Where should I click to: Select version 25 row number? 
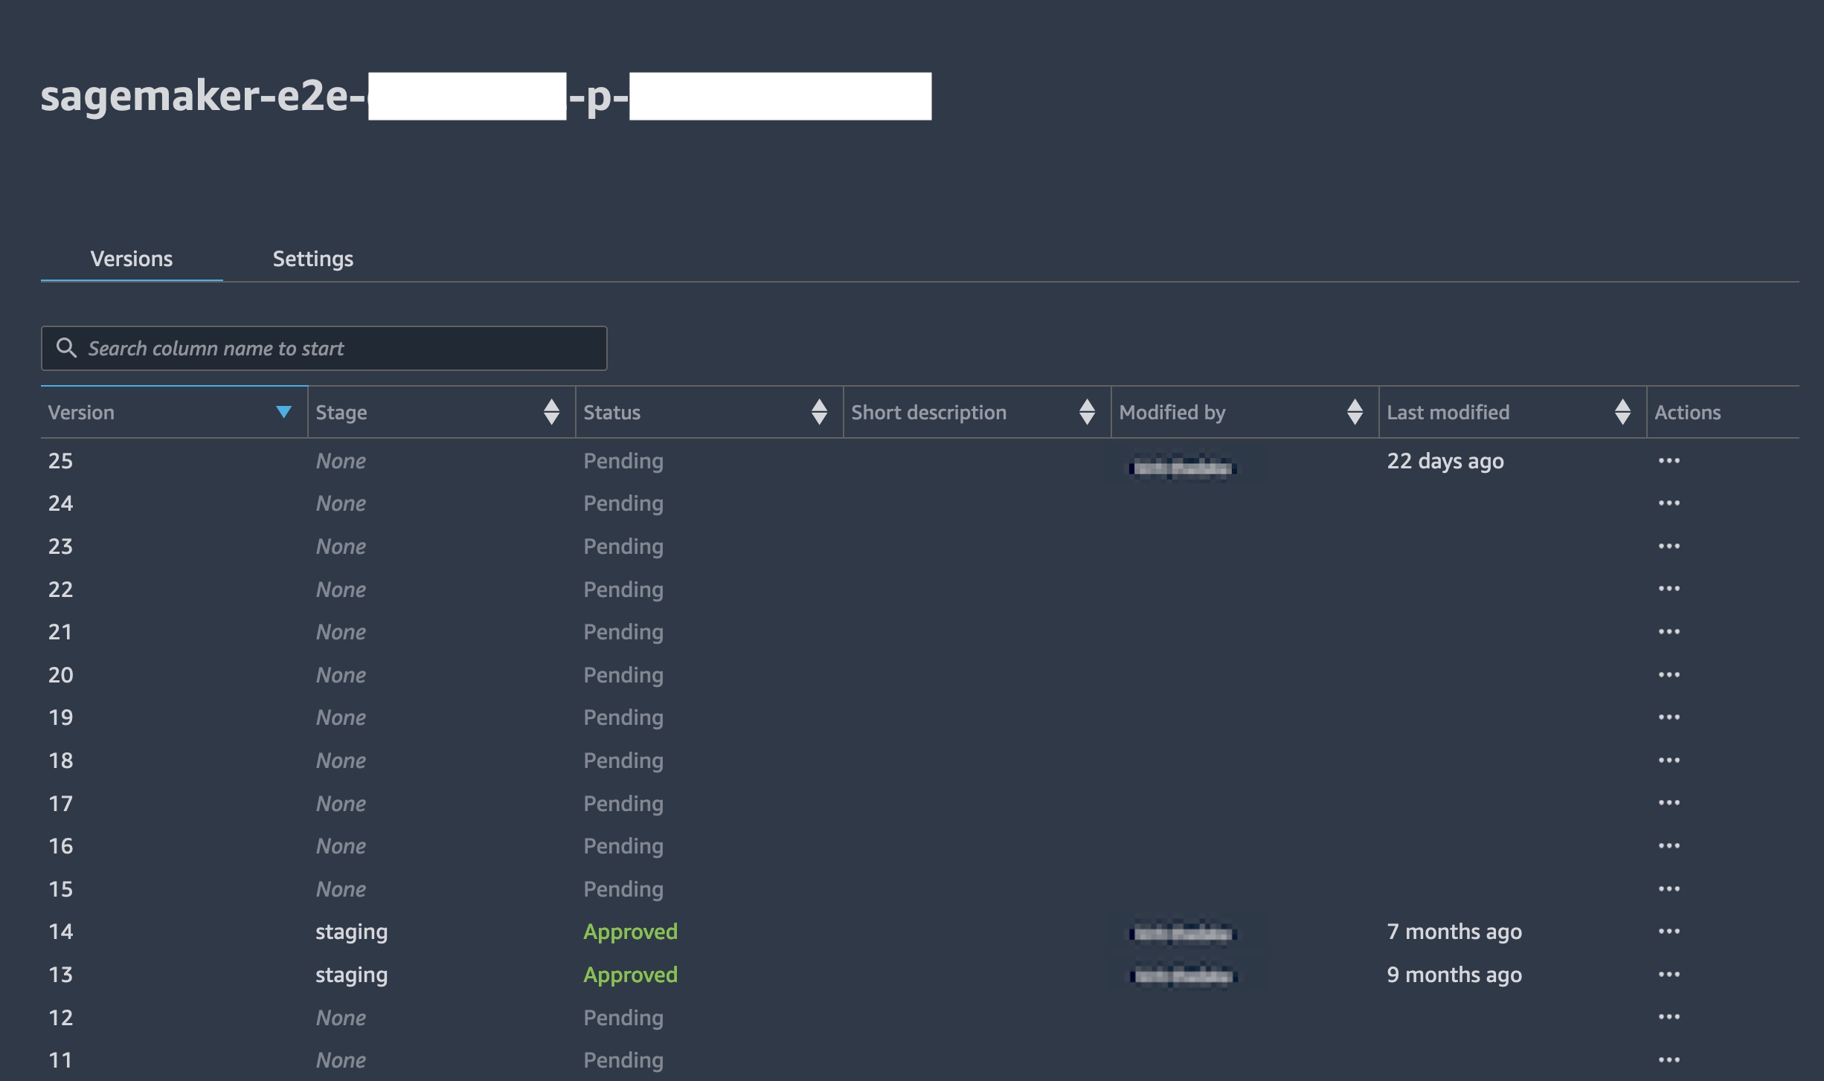coord(61,461)
